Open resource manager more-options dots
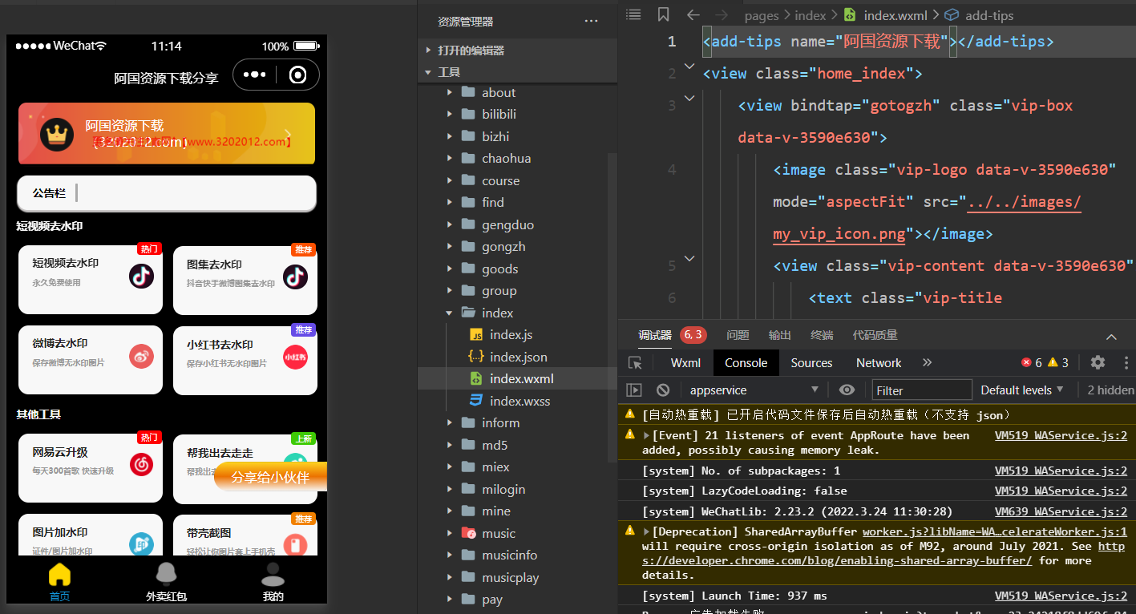1136x614 pixels. coord(591,22)
